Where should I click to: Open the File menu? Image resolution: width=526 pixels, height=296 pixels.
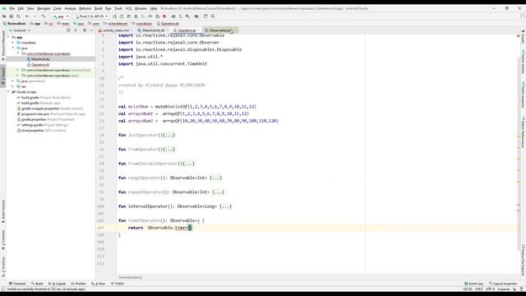[x=12, y=8]
